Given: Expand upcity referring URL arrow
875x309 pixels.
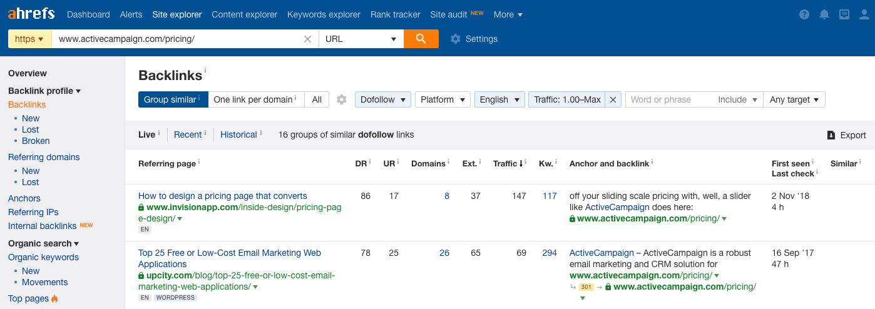Looking at the screenshot, I should 255,287.
